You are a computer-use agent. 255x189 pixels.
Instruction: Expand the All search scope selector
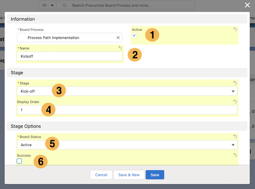[47, 5]
